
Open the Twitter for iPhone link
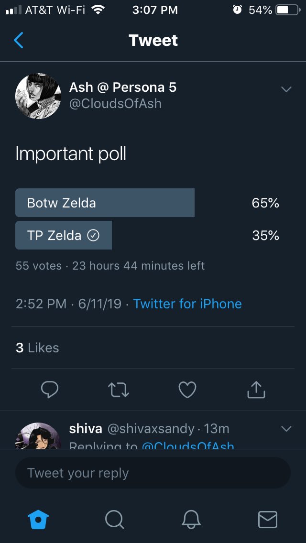187,304
